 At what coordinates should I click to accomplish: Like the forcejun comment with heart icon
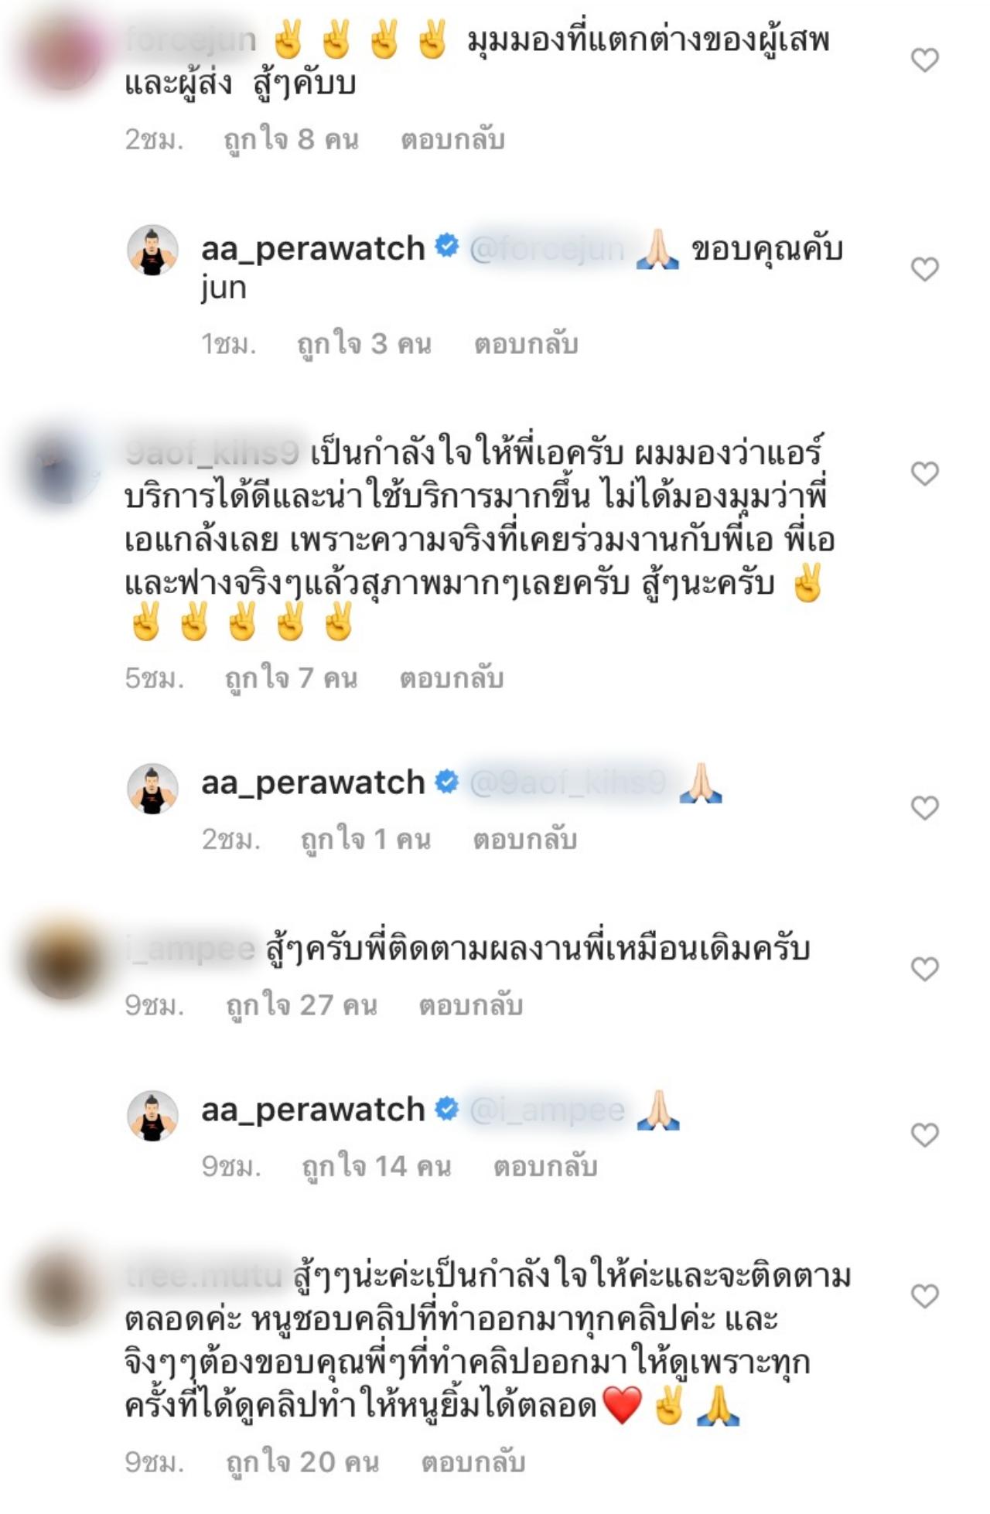924,60
